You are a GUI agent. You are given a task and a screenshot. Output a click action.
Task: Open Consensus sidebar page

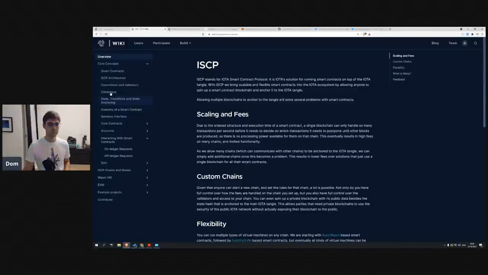tap(109, 92)
